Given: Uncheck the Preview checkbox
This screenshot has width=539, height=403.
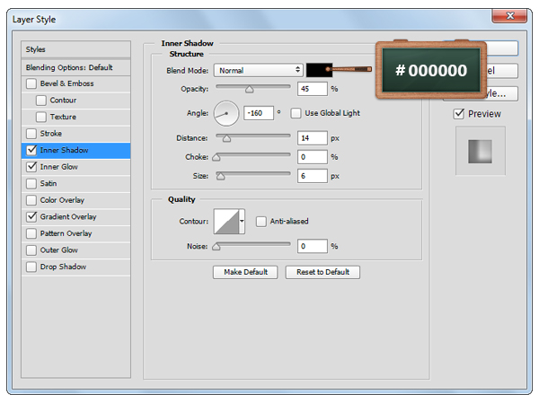Looking at the screenshot, I should point(459,114).
